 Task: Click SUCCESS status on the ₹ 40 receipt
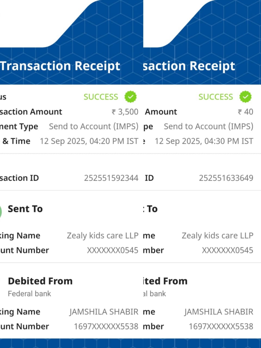pyautogui.click(x=216, y=97)
